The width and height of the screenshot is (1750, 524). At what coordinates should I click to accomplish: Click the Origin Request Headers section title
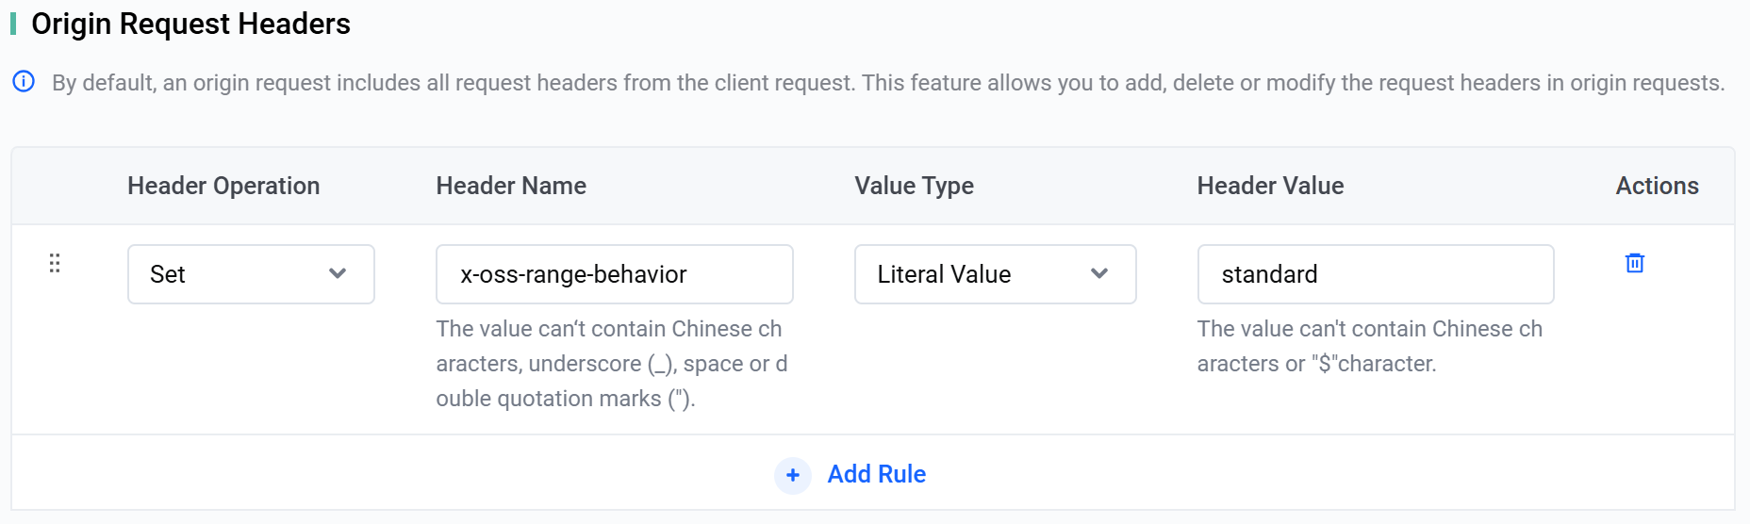190,24
